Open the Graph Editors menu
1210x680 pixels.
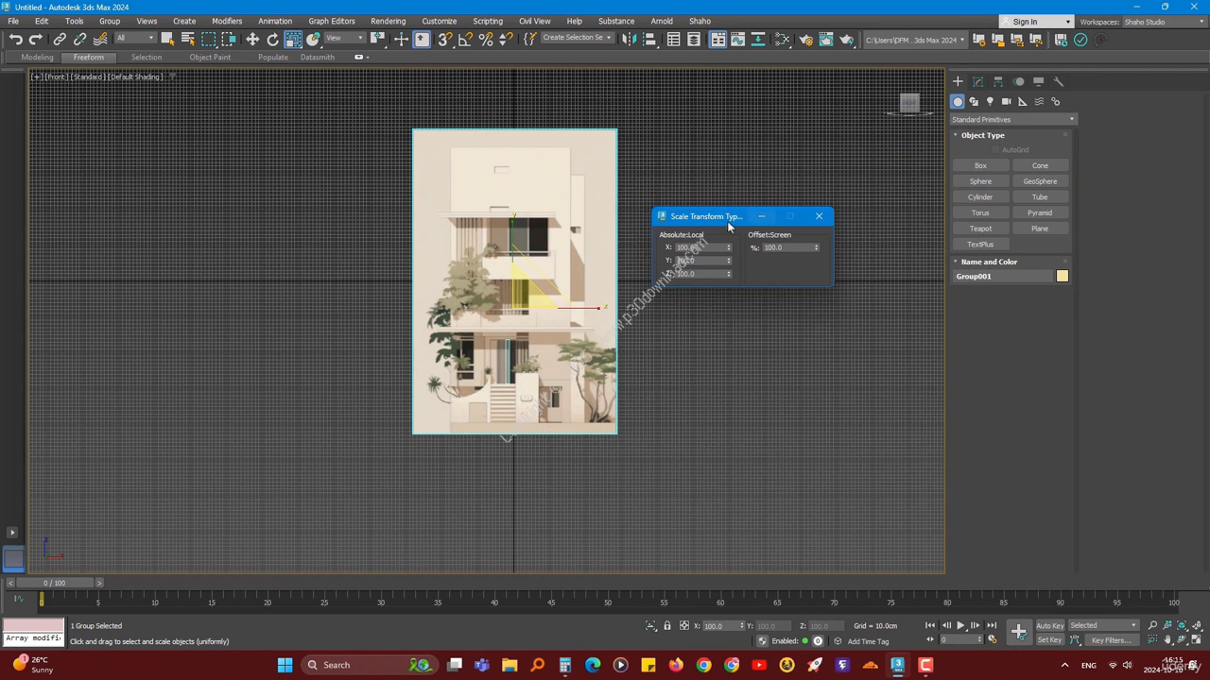(332, 21)
